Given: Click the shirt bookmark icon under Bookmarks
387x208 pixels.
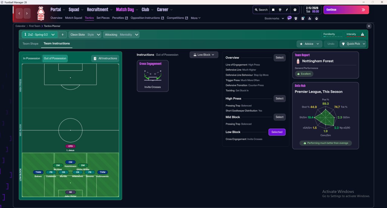Looking at the screenshot, I should pyautogui.click(x=296, y=18).
